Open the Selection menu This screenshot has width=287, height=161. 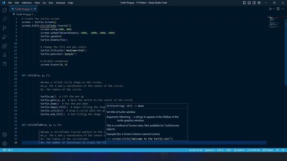click(x=27, y=3)
